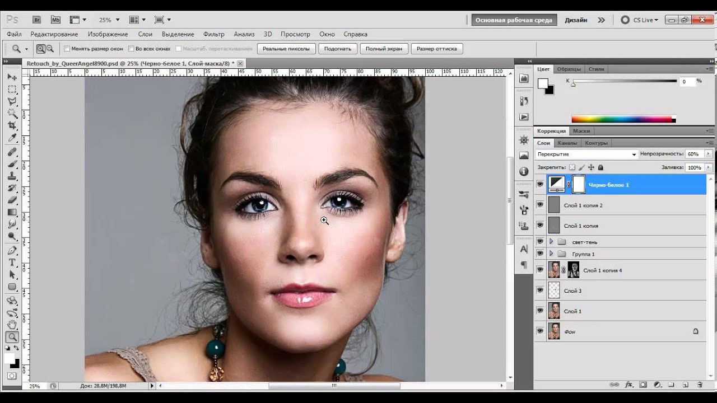Expand the 'Группа 1' layer group

[551, 254]
